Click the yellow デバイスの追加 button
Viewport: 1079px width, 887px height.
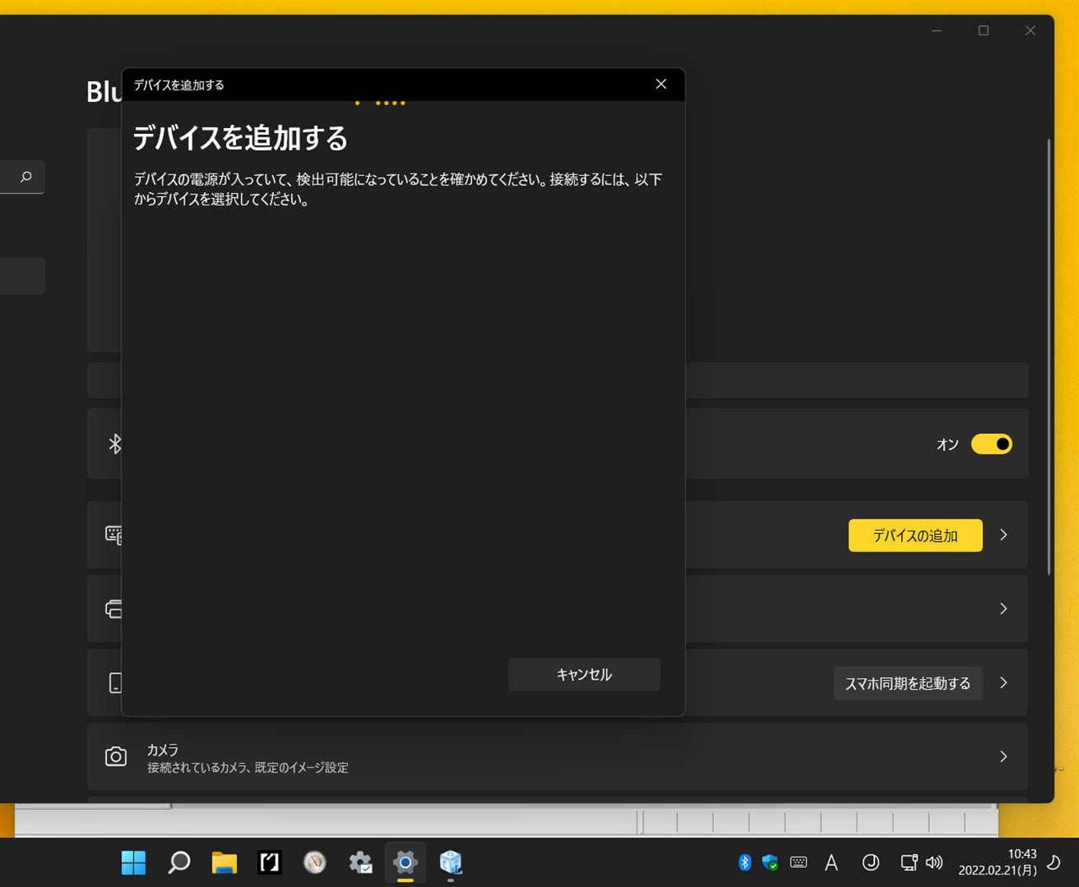pyautogui.click(x=915, y=536)
